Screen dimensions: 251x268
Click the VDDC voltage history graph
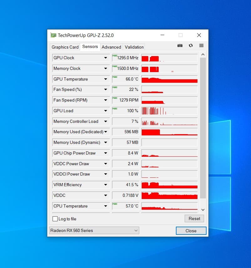tap(169, 195)
